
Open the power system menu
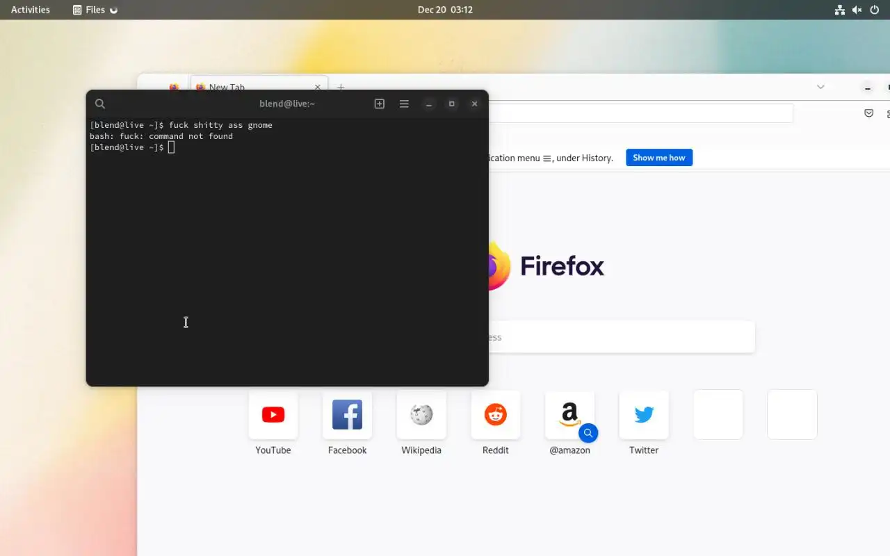click(x=875, y=10)
